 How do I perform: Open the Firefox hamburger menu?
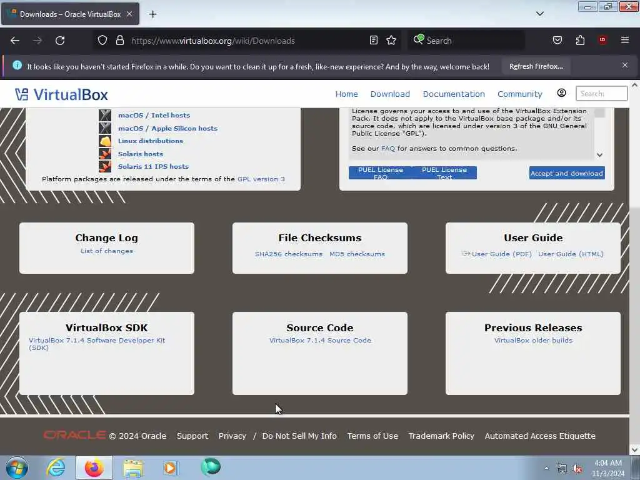(x=625, y=40)
